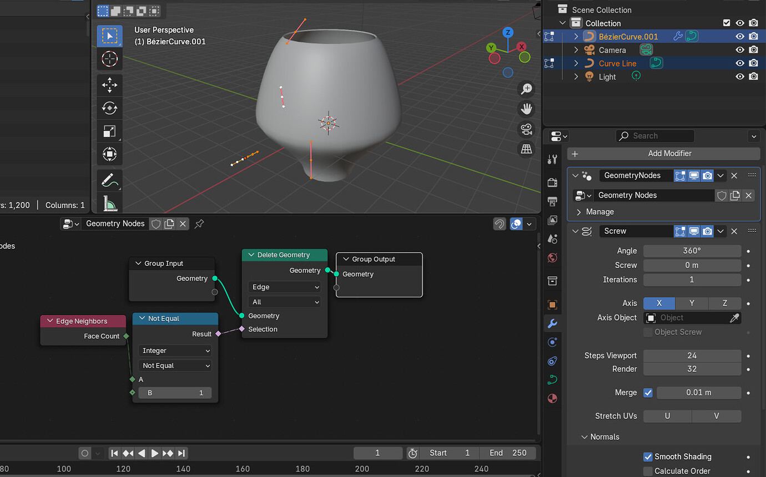This screenshot has width=766, height=477.
Task: Toggle fake user shield in node editor header
Action: point(156,224)
